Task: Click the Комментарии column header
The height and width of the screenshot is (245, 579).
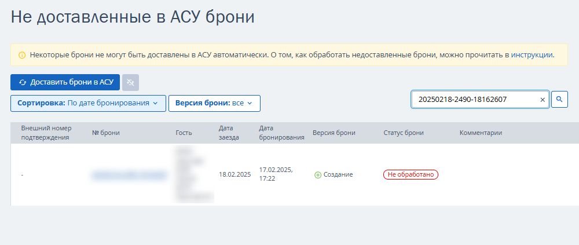Action: 481,133
